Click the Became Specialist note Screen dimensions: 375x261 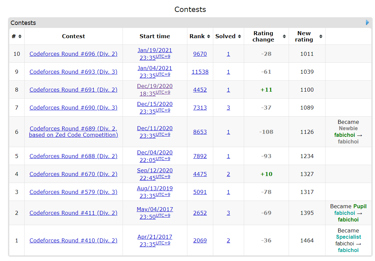348,240
